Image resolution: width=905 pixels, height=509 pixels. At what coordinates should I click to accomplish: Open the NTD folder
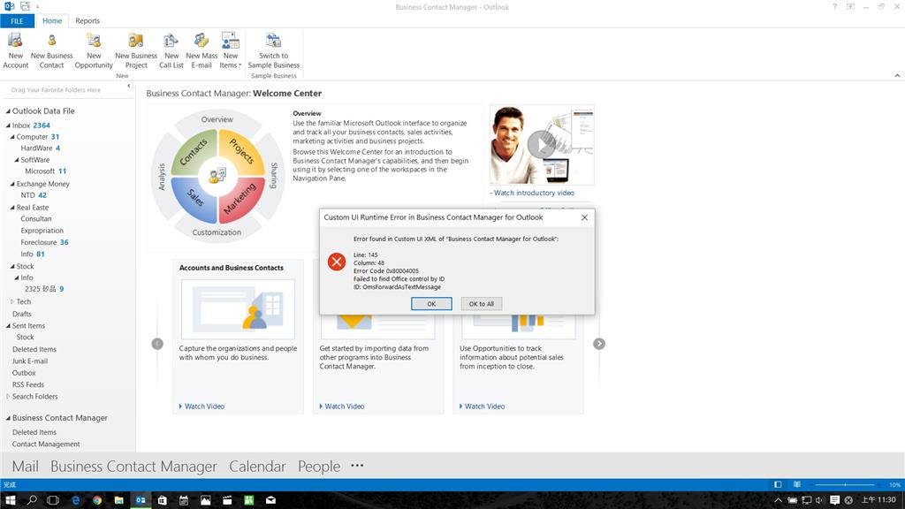click(27, 195)
